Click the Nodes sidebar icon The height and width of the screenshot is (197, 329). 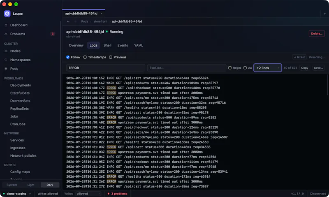pyautogui.click(x=6, y=51)
